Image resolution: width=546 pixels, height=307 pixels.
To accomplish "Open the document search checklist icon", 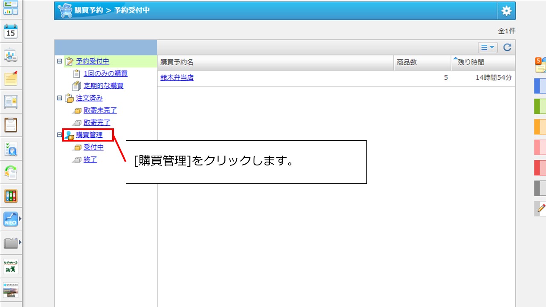I will click(11, 149).
